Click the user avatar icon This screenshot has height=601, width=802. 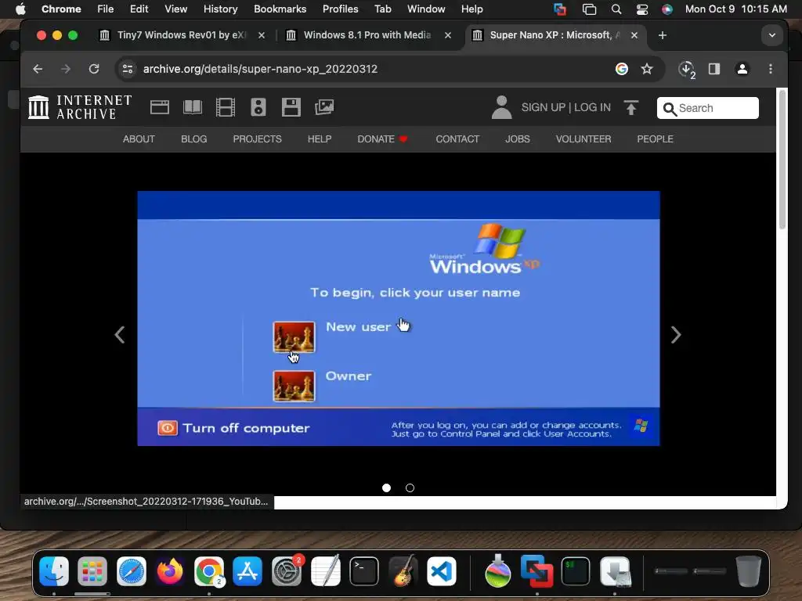coord(501,107)
